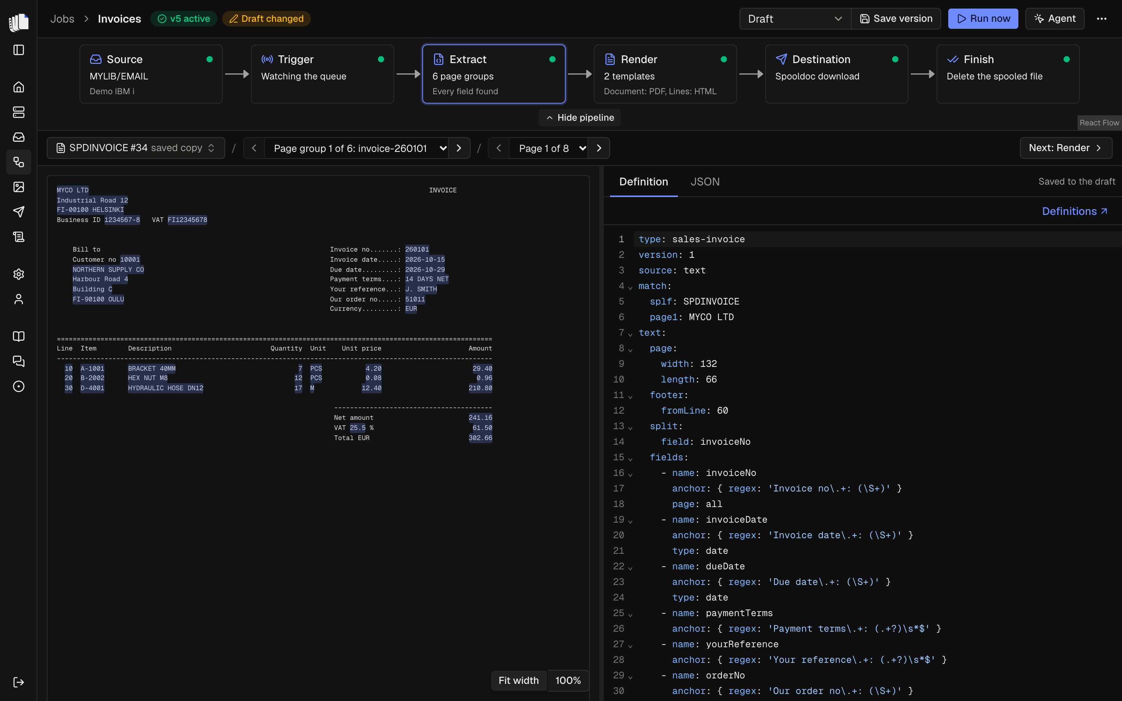Click the Fit width zoom button
Screen dimensions: 1122x701
519,680
